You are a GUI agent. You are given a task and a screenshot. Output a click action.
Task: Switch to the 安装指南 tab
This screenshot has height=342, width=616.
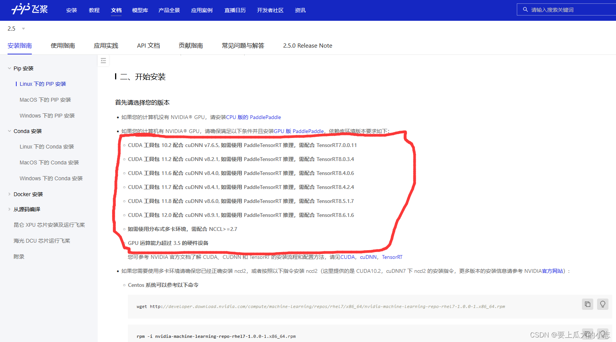point(20,46)
